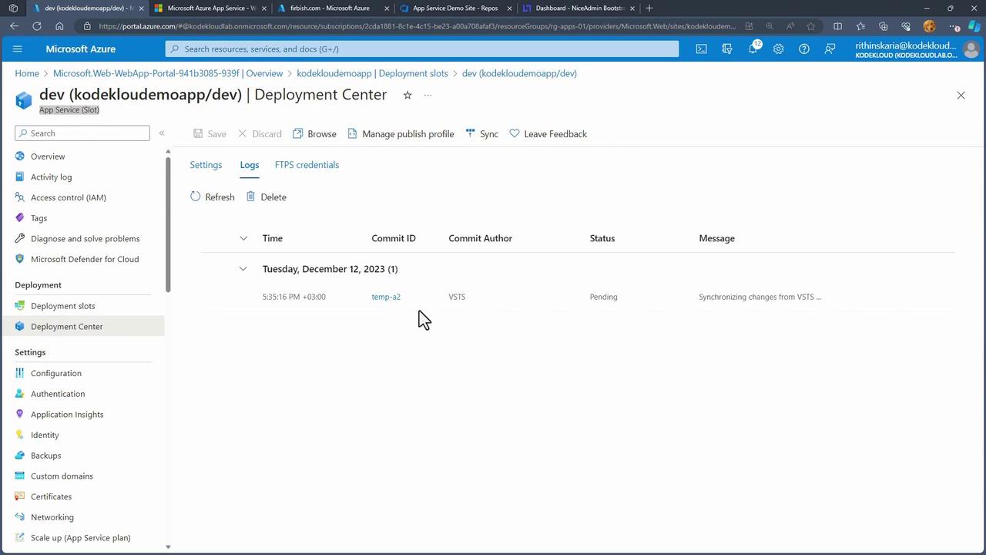Image resolution: width=986 pixels, height=555 pixels.
Task: Select Deployment Center in the sidebar
Action: point(82,327)
